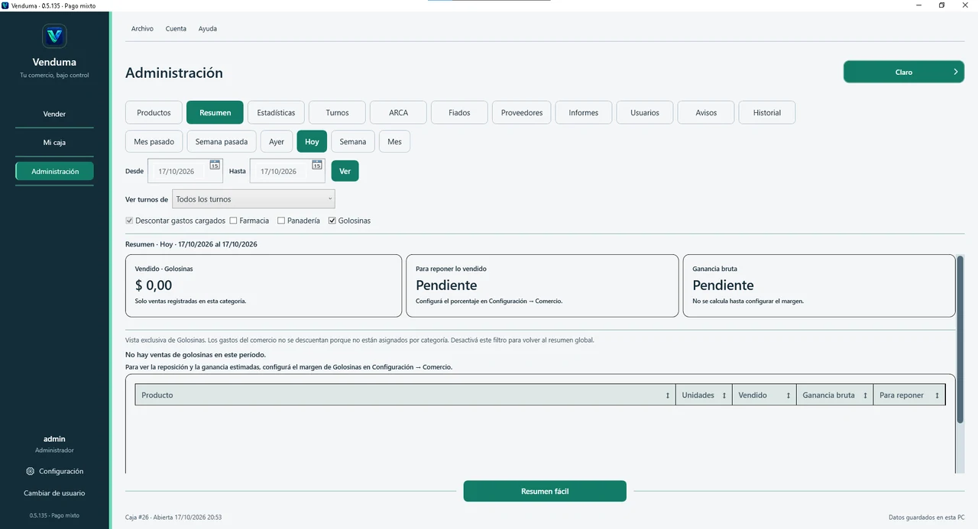978x529 pixels.
Task: Open the Ayuda menu
Action: click(208, 29)
